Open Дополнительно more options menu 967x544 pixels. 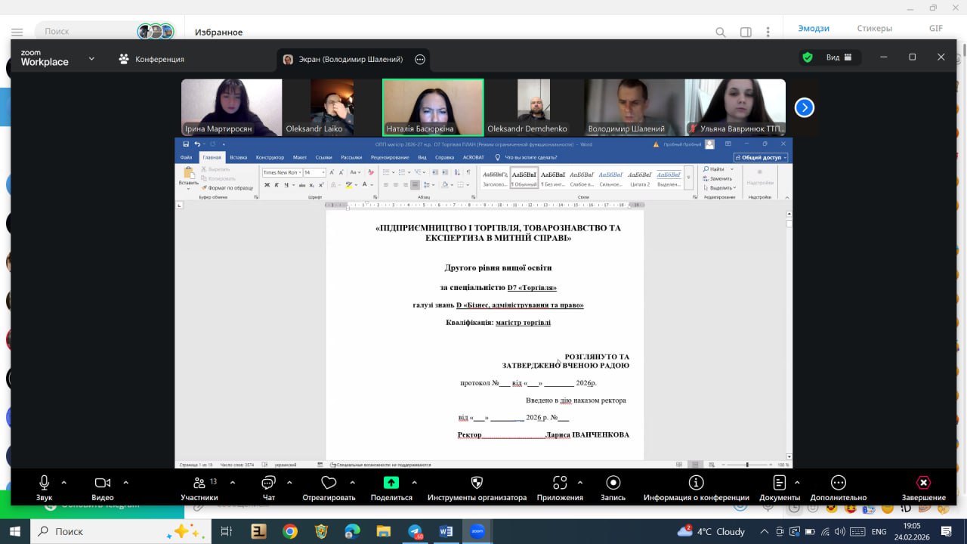(838, 484)
